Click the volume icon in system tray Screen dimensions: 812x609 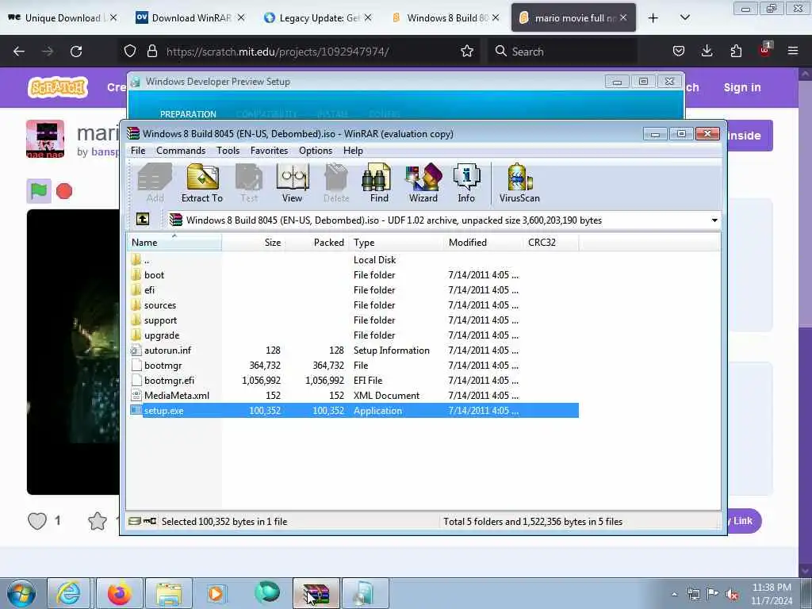point(732,595)
